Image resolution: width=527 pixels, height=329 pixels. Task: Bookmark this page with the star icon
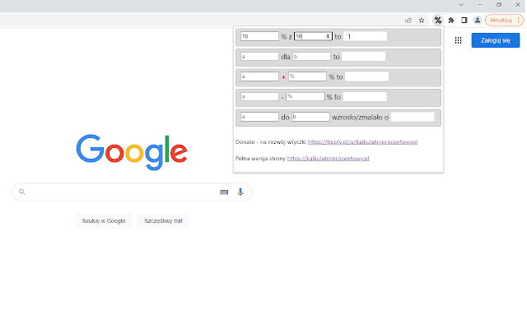pos(422,20)
